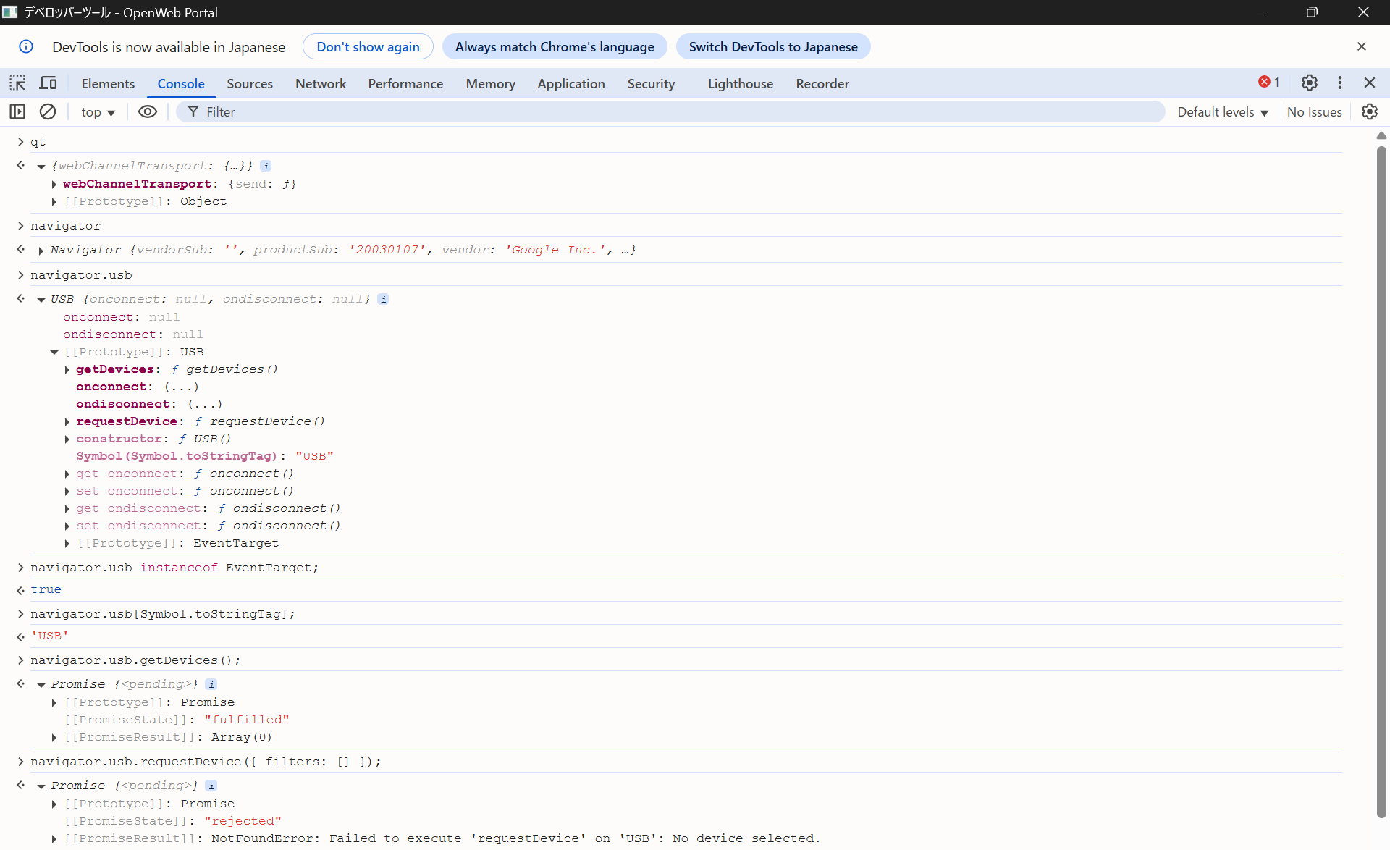Toggle the device toolbar icon
1390x850 pixels.
[48, 83]
